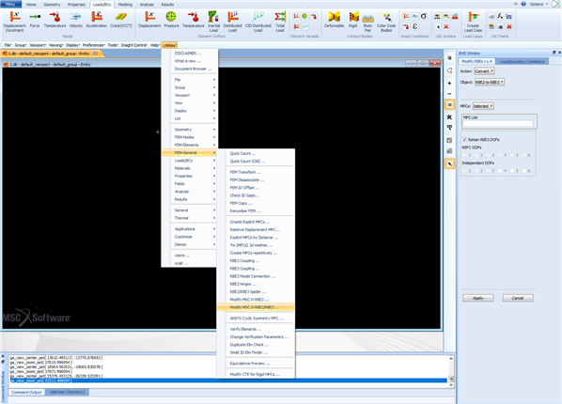Select the Displacement Constraint nodal icon
Image resolution: width=562 pixels, height=404 pixels.
tap(15, 22)
